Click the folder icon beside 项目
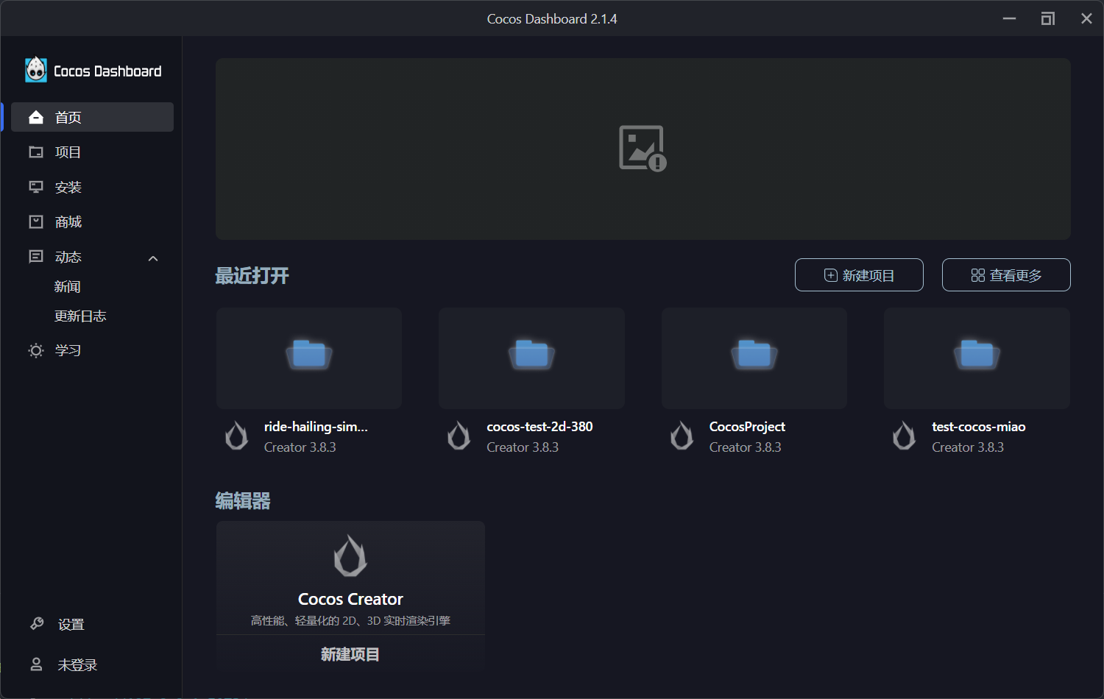The width and height of the screenshot is (1104, 699). tap(36, 152)
